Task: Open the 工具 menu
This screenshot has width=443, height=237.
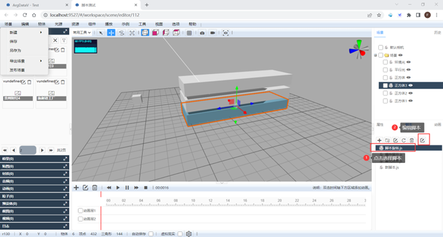Action: (142, 24)
